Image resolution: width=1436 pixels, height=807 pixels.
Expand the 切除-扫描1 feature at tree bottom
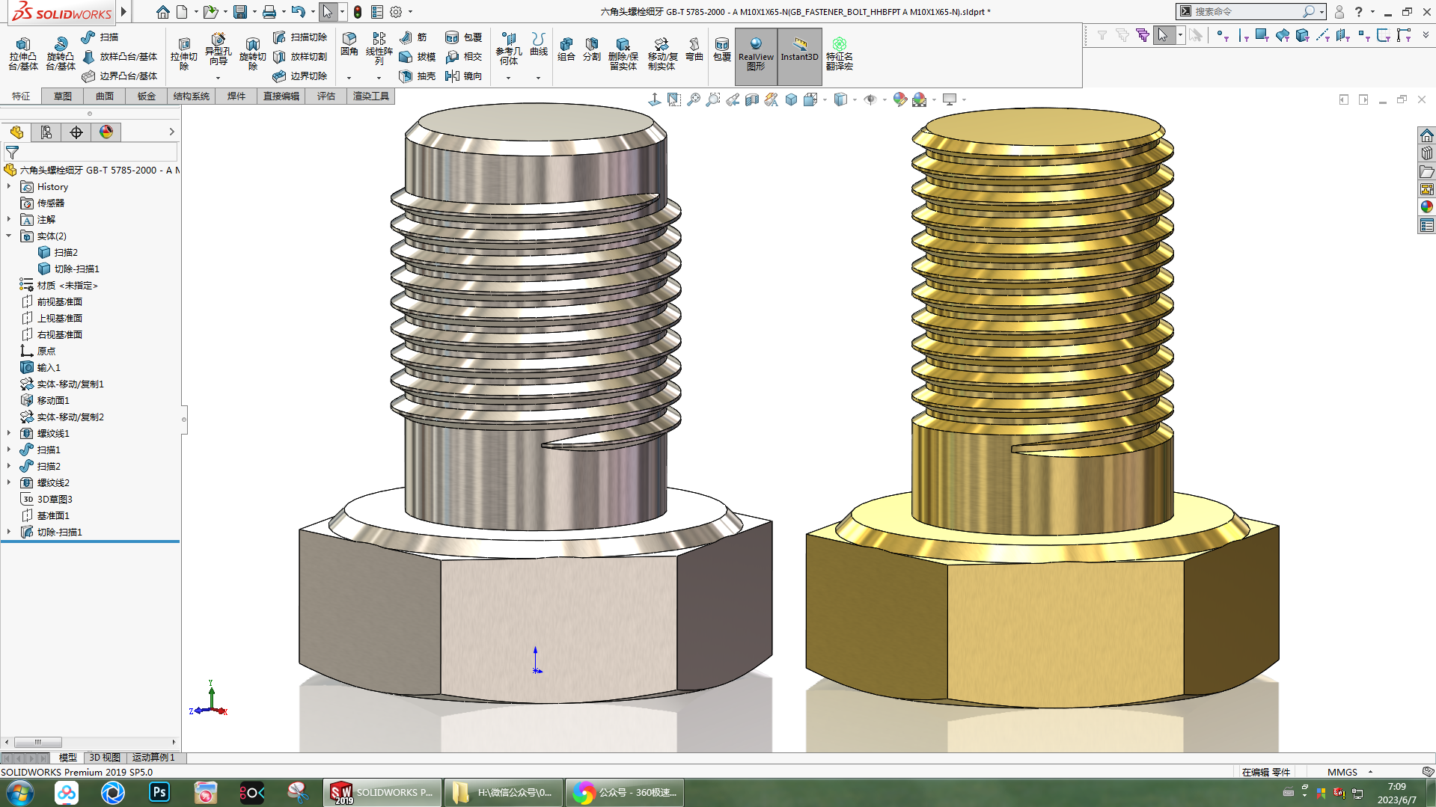tap(9, 532)
